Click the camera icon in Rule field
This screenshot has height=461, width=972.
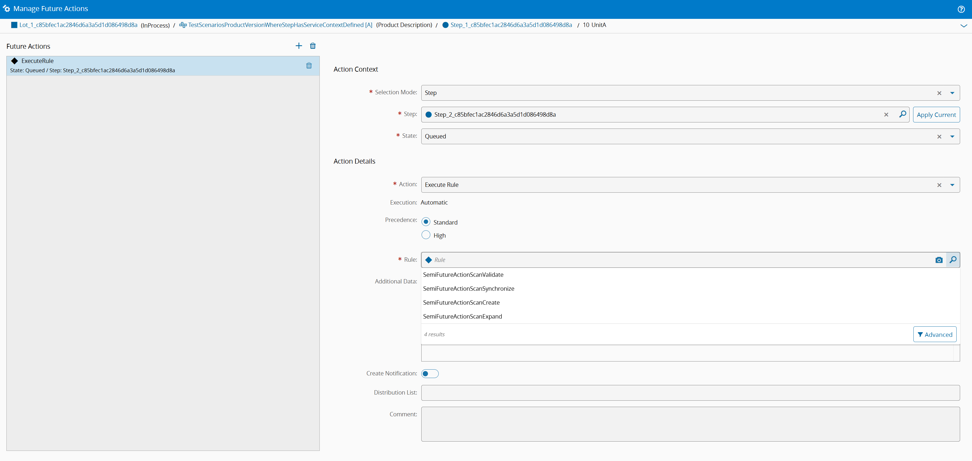939,260
